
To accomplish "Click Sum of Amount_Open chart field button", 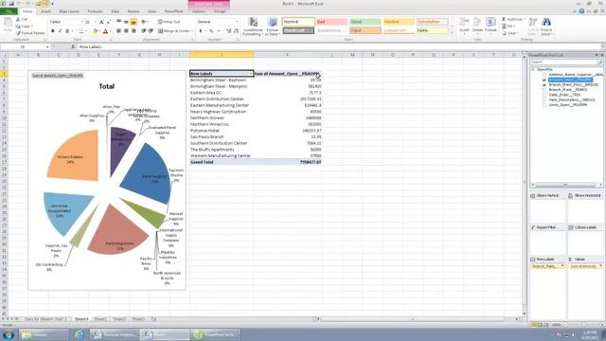I will (58, 76).
